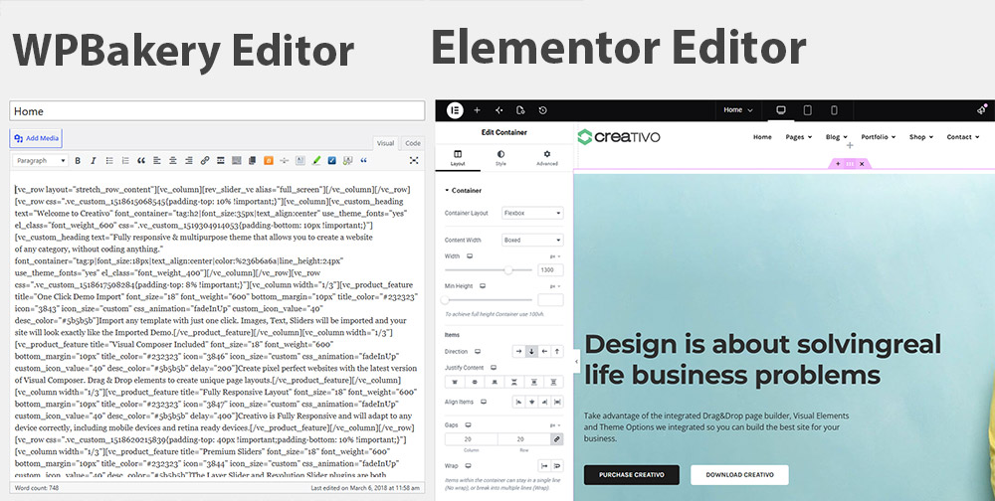Insert Read More tag
This screenshot has width=995, height=501.
point(220,161)
